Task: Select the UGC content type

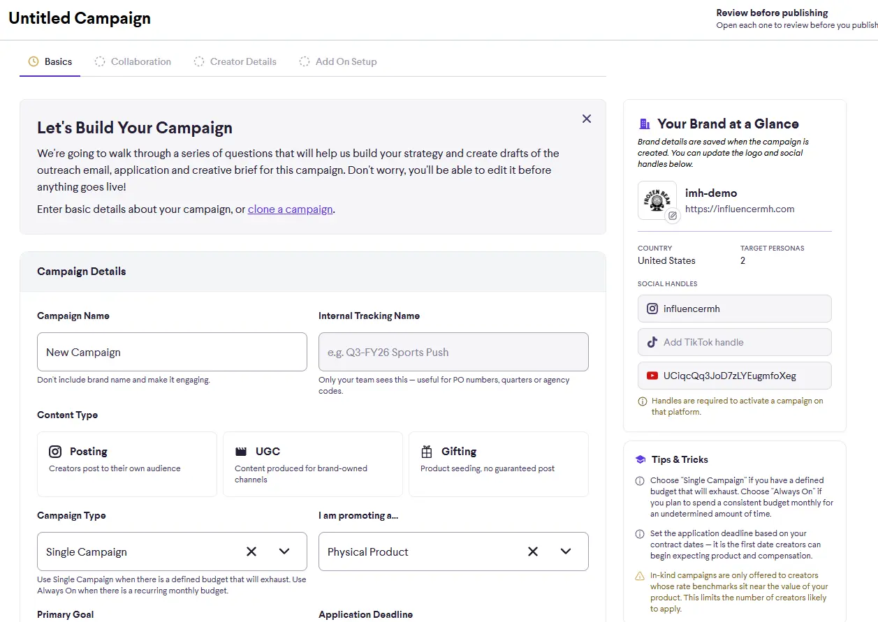Action: coord(313,464)
